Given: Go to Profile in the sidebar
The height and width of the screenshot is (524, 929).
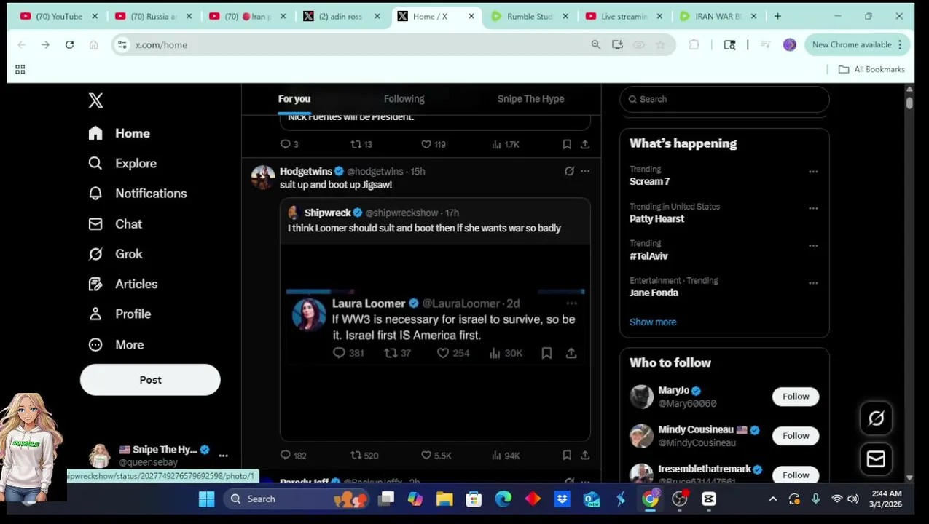Looking at the screenshot, I should pos(119,314).
